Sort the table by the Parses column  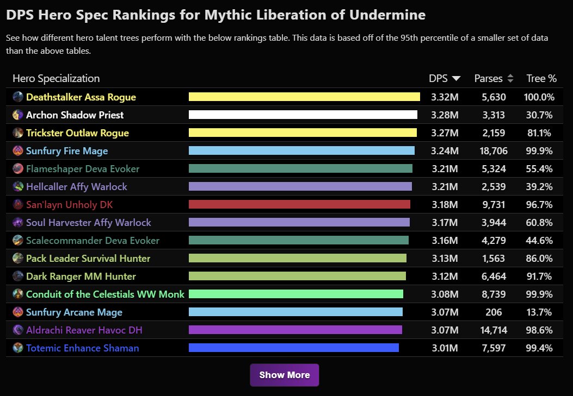click(x=510, y=78)
